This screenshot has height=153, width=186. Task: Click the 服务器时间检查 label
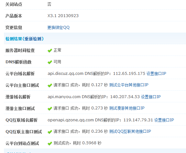click(x=20, y=51)
